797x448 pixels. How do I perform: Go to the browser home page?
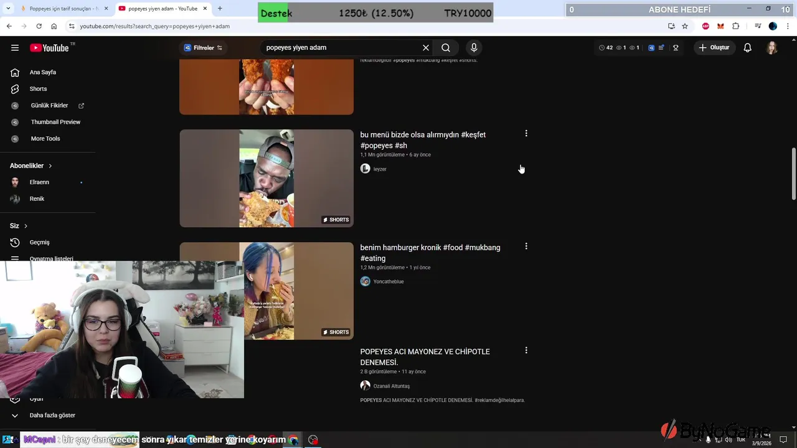click(x=54, y=26)
